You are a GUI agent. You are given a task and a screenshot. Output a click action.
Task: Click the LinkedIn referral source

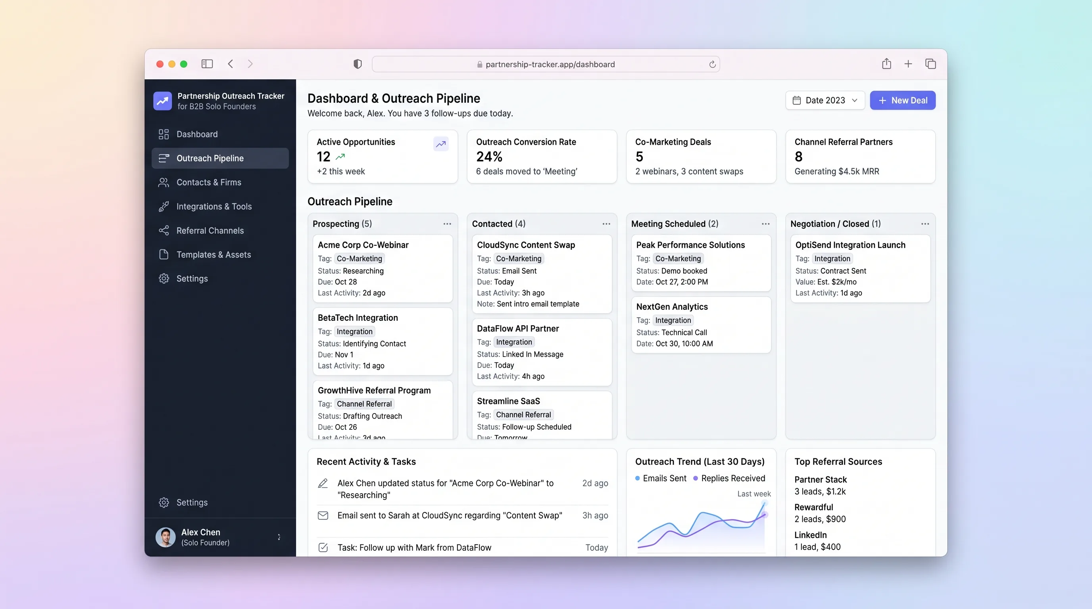coord(817,541)
